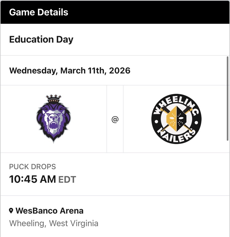Select the Game Details header
230x237 pixels.
pyautogui.click(x=39, y=12)
